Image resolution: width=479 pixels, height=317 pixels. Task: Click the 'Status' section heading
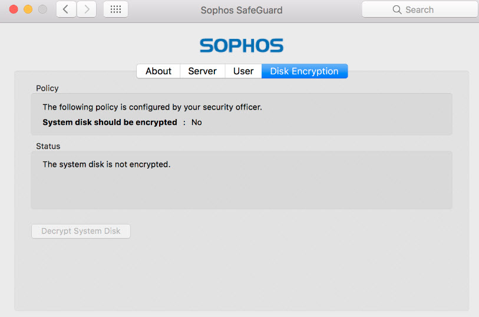tap(48, 146)
